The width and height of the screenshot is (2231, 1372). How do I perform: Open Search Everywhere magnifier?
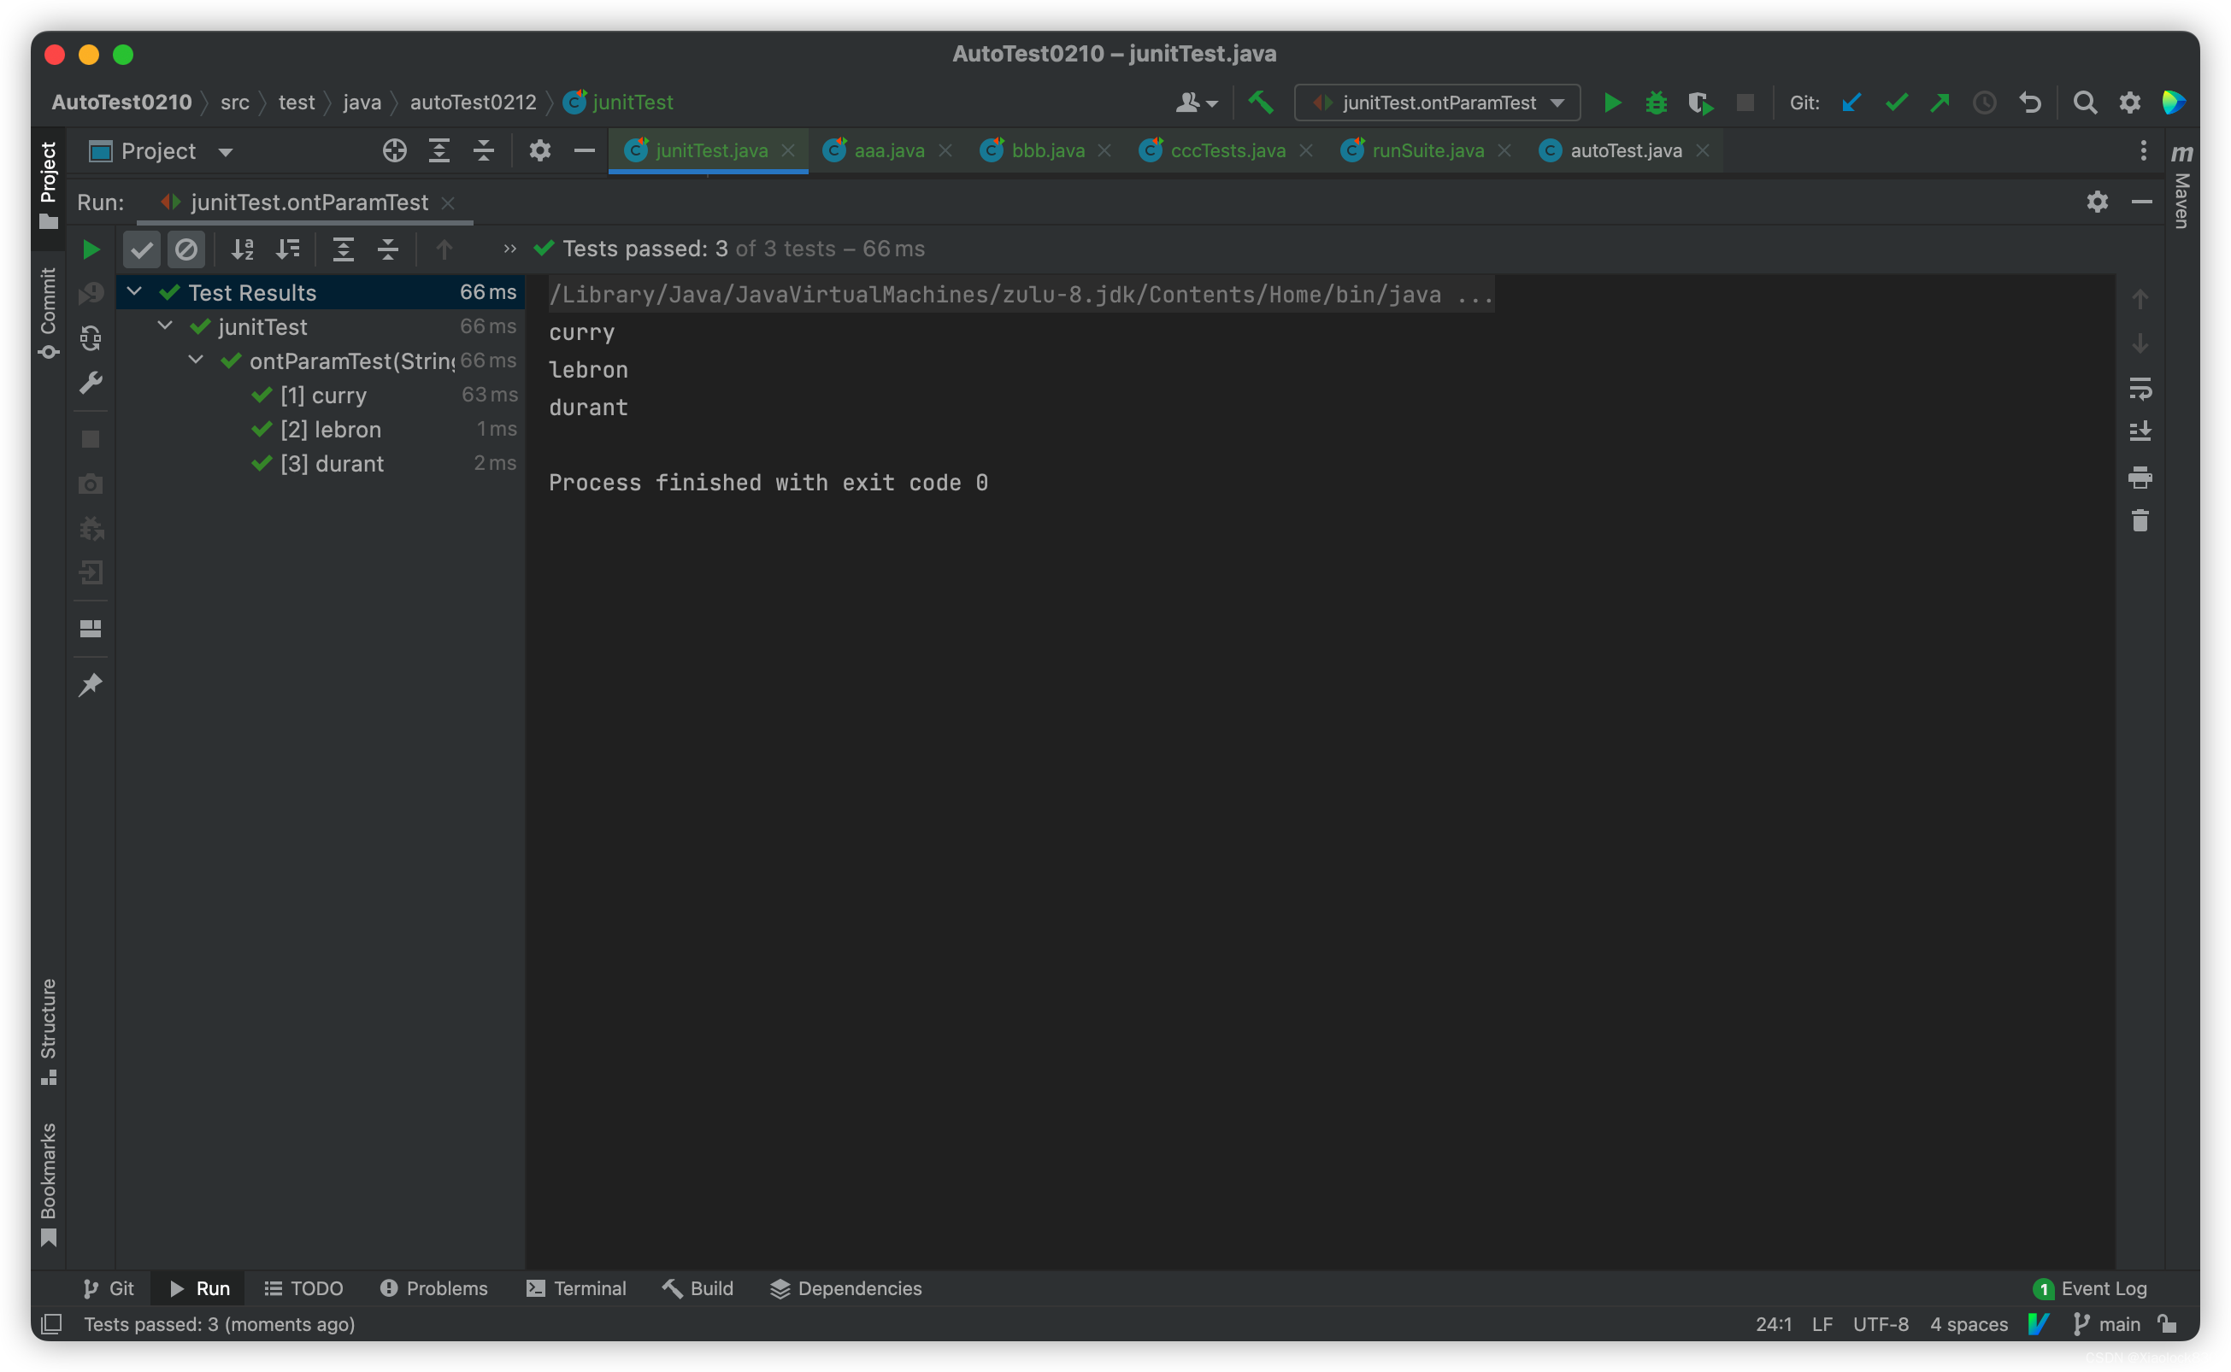pyautogui.click(x=2085, y=103)
